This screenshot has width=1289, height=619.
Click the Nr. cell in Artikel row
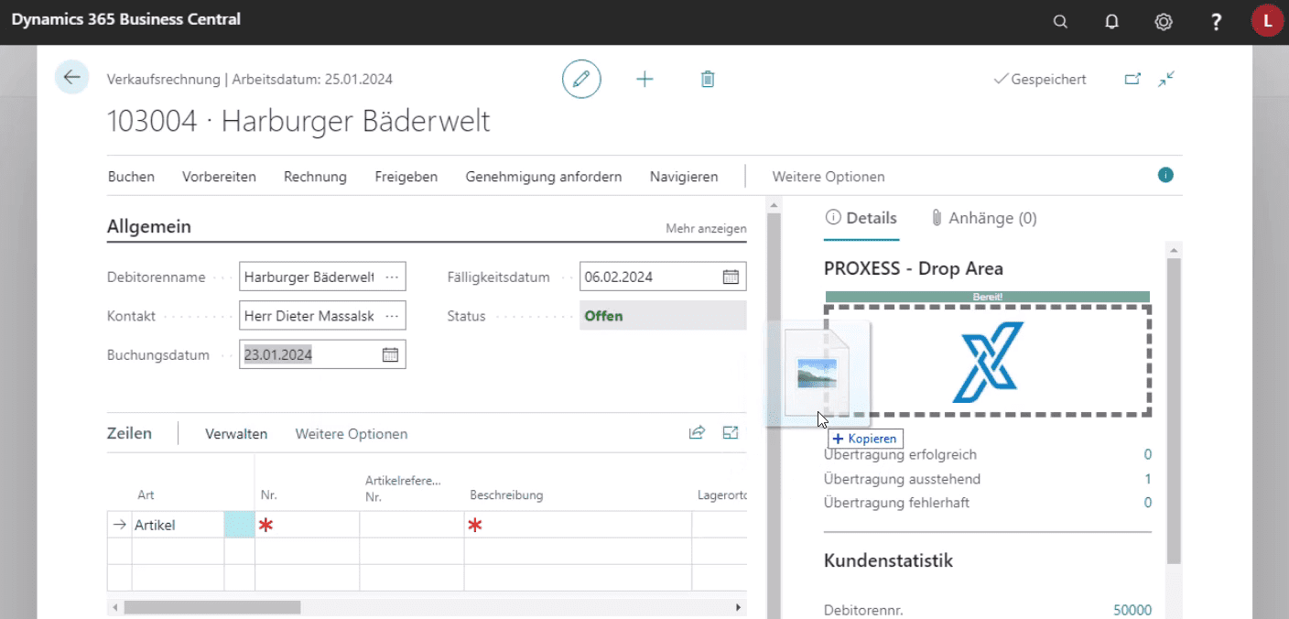307,525
